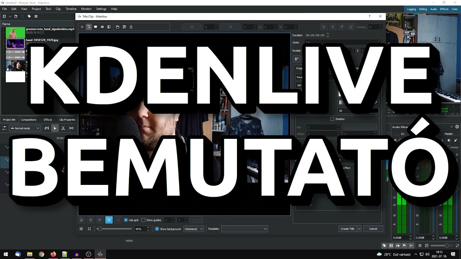
Task: Toggle the Show background checkbox
Action: tap(157, 229)
